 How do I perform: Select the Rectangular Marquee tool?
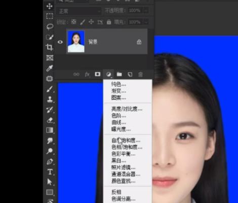coord(50,16)
